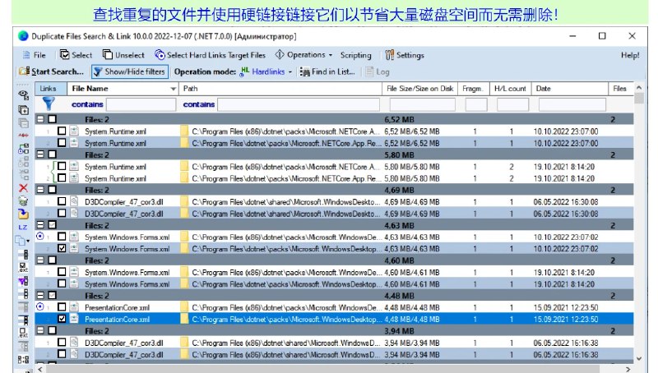Click the Start Search folder icon
This screenshot has height=373, width=658.
tap(25, 71)
